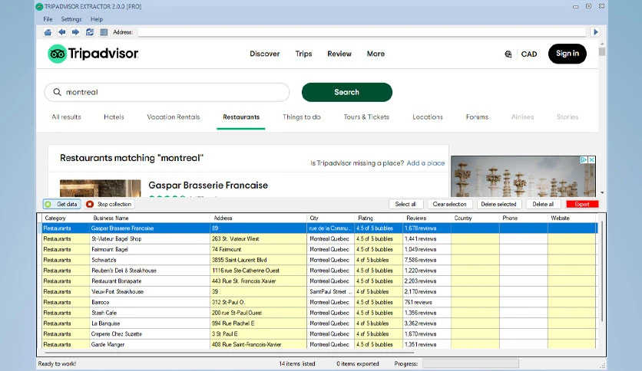Click the Get data button
This screenshot has height=371, width=642.
[62, 204]
